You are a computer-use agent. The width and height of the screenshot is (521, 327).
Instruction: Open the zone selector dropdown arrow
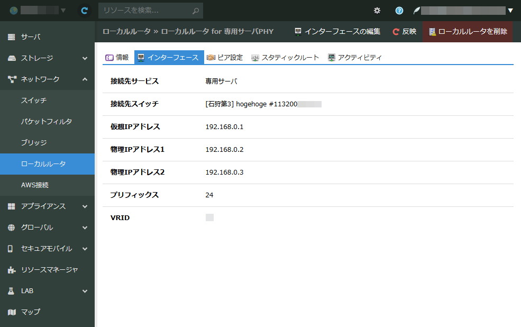coord(63,11)
